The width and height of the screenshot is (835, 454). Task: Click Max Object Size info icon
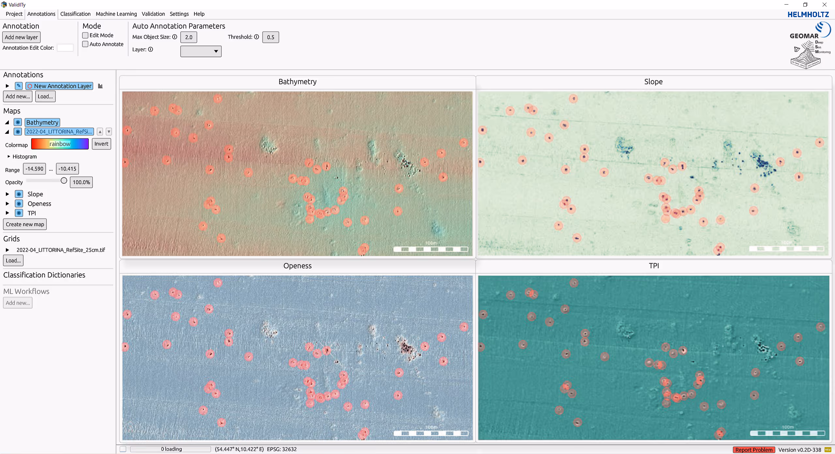point(175,37)
